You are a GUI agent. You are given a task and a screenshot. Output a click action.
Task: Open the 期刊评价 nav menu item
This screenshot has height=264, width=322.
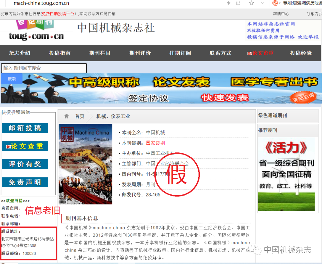click(x=140, y=53)
